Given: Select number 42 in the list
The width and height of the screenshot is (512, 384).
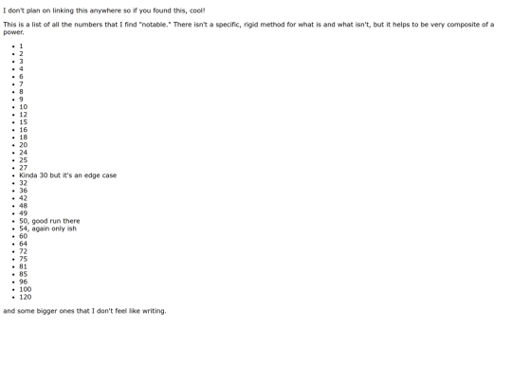Looking at the screenshot, I should coord(23,198).
